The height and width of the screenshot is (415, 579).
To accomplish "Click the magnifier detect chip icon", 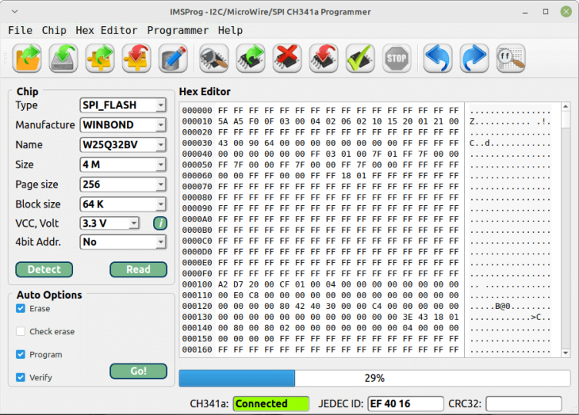I will click(214, 58).
